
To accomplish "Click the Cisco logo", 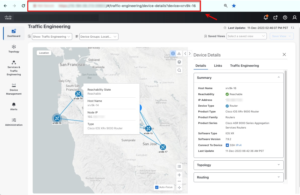I will (x=8, y=17).
